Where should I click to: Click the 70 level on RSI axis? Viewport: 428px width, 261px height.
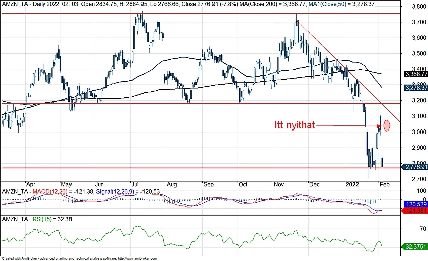point(423,229)
